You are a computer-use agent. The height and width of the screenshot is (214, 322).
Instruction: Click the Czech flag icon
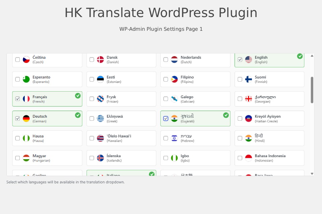26,60
